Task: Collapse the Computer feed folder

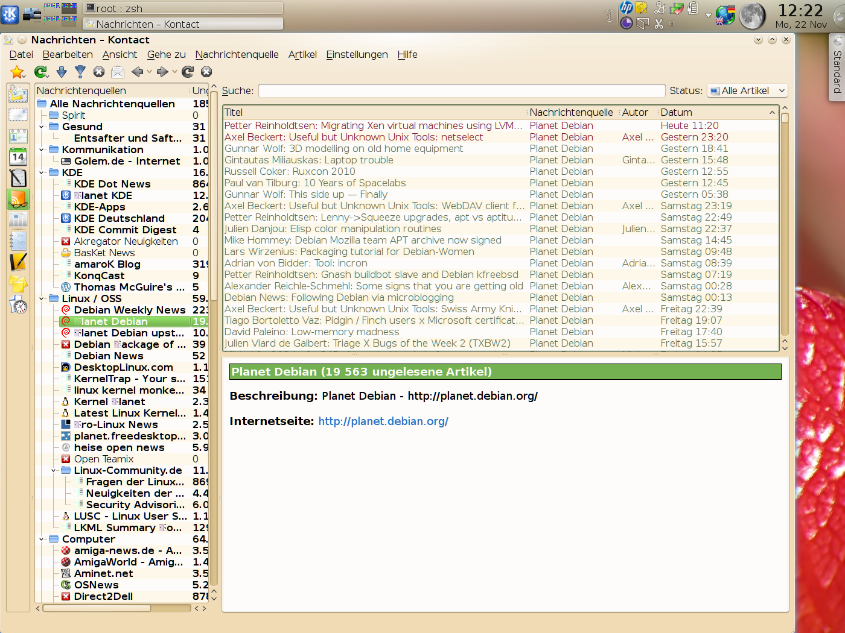Action: [42, 539]
